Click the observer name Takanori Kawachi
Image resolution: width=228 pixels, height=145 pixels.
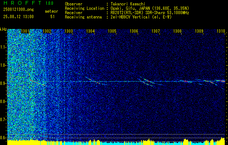click(x=127, y=4)
